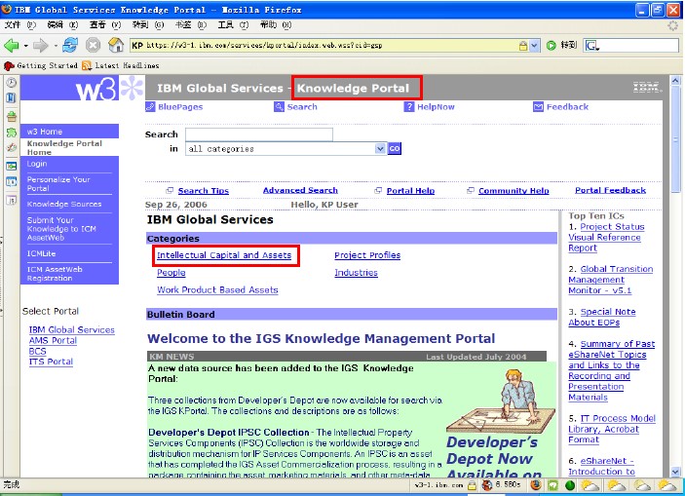This screenshot has height=496, width=685.
Task: Open the 帮助 (H) menu
Action: coord(276,25)
